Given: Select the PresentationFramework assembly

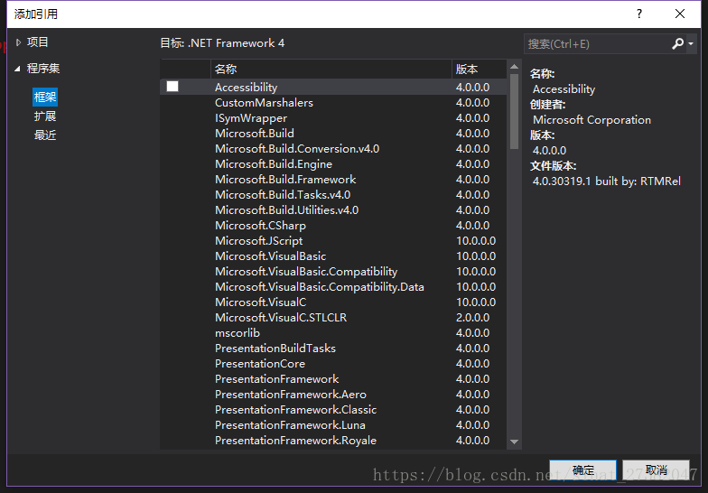Looking at the screenshot, I should point(333,379).
